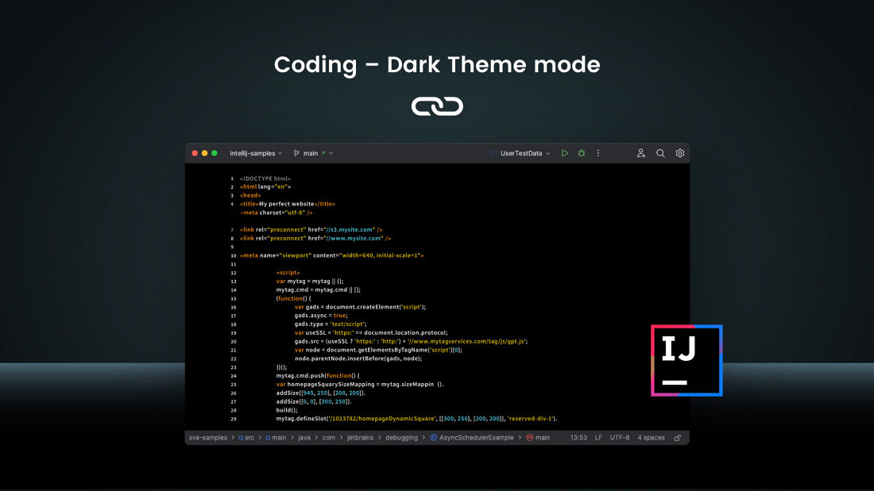The height and width of the screenshot is (491, 874).
Task: Open IDE settings via the gear icon
Action: [679, 153]
